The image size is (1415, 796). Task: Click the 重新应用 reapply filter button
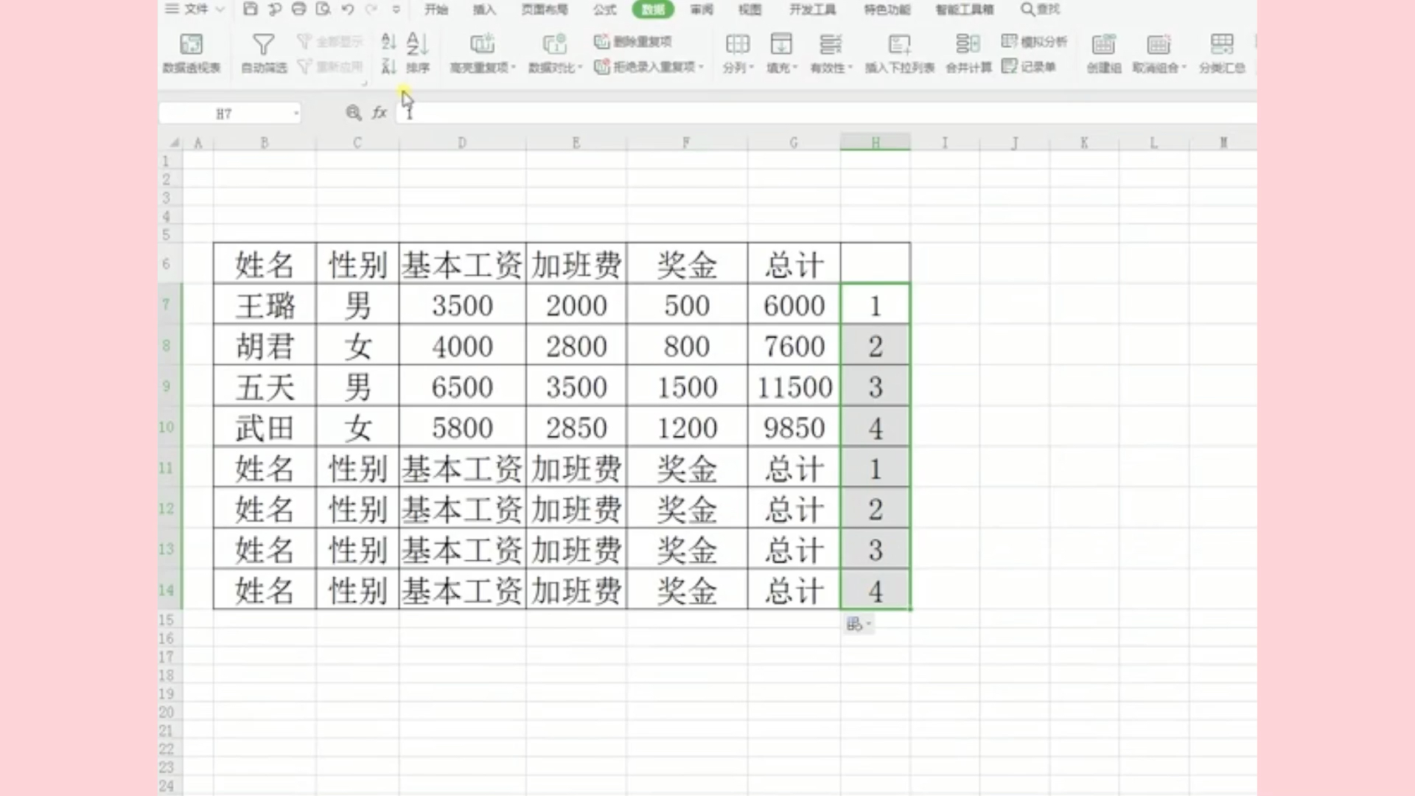click(329, 67)
